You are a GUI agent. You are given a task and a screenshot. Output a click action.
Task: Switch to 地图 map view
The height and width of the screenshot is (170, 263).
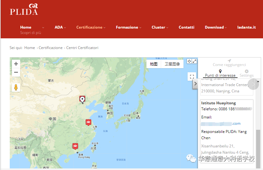pyautogui.click(x=154, y=64)
